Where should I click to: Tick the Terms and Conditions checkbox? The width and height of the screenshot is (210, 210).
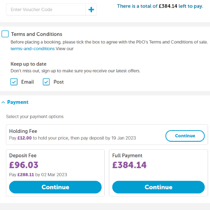[5, 34]
